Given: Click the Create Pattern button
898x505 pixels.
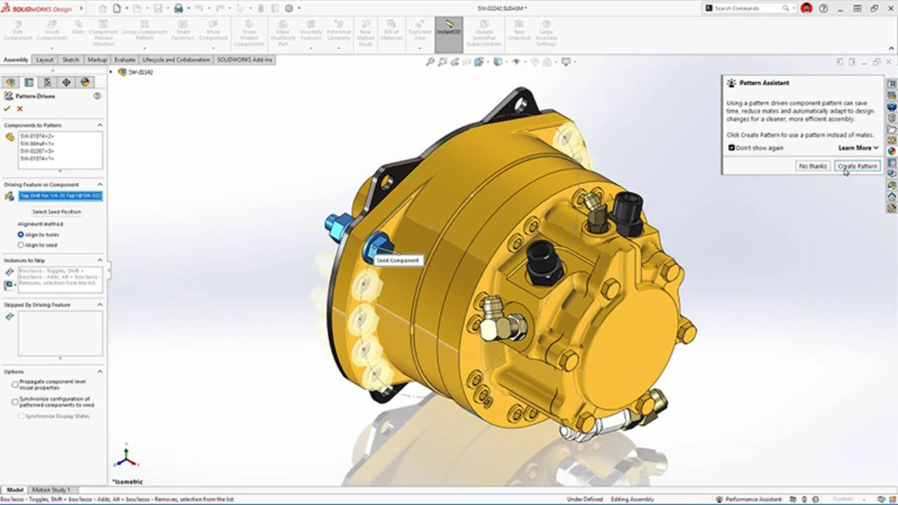Looking at the screenshot, I should pyautogui.click(x=857, y=166).
